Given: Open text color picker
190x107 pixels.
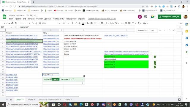Looking at the screenshot, I should coord(83,23).
